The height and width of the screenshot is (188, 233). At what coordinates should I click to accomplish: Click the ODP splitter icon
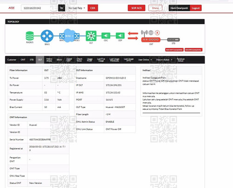tap(120, 36)
